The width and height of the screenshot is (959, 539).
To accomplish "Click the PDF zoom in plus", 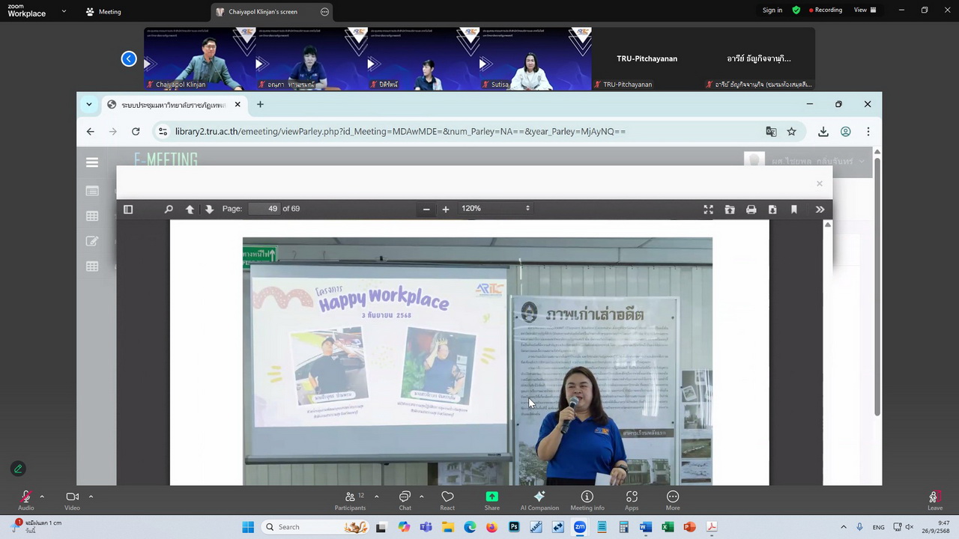I will click(446, 210).
